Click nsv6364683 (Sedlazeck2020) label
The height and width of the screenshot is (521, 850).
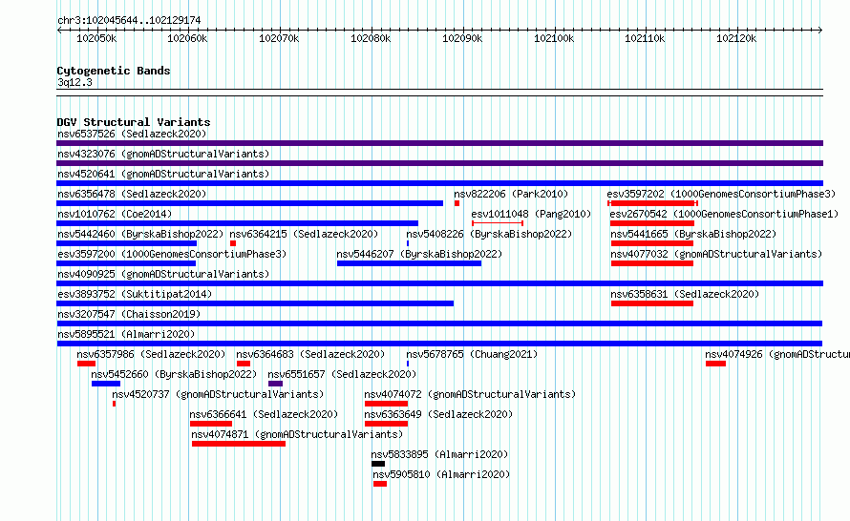coord(310,354)
